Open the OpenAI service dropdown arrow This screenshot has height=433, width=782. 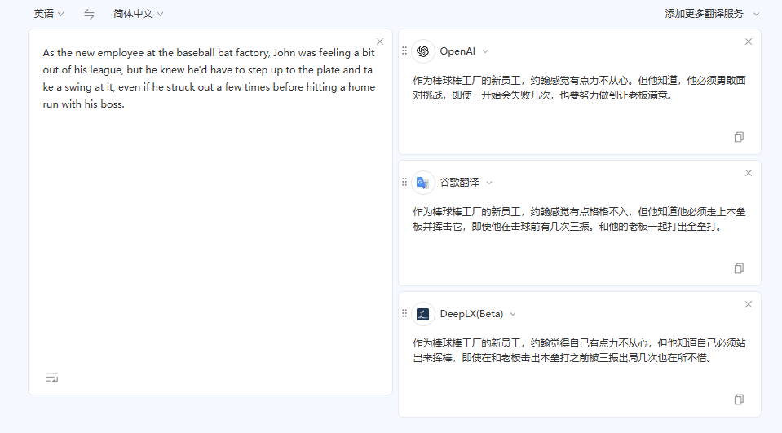(485, 52)
